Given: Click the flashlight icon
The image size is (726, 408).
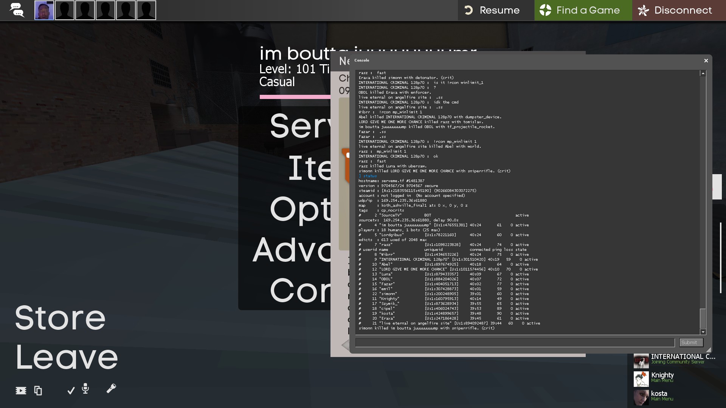Looking at the screenshot, I should (111, 388).
